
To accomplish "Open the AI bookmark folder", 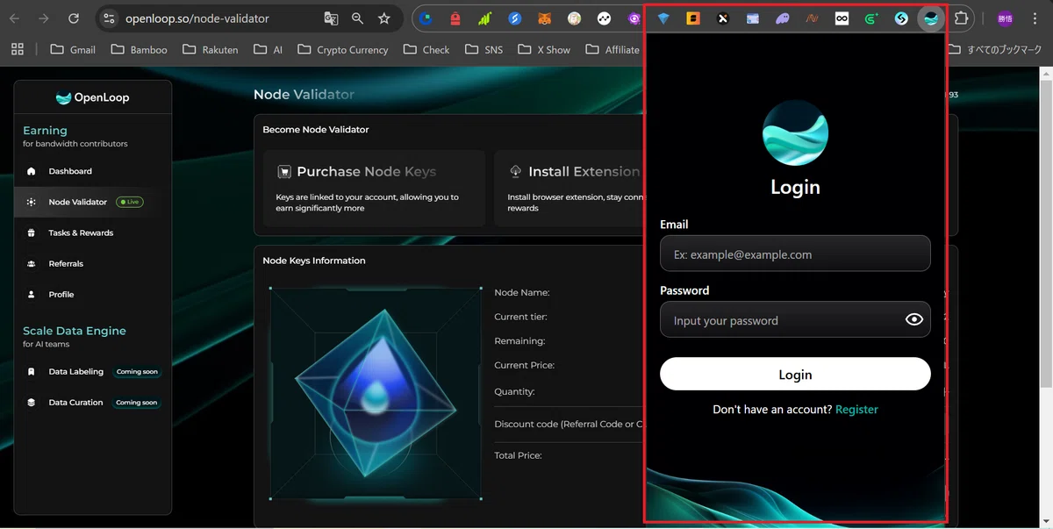I will (269, 50).
